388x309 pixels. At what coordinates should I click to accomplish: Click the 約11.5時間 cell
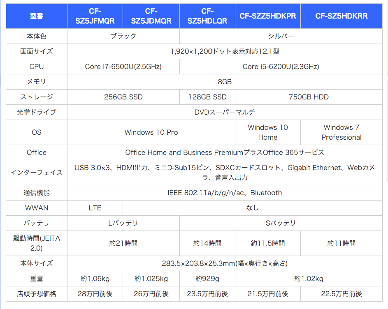click(268, 244)
